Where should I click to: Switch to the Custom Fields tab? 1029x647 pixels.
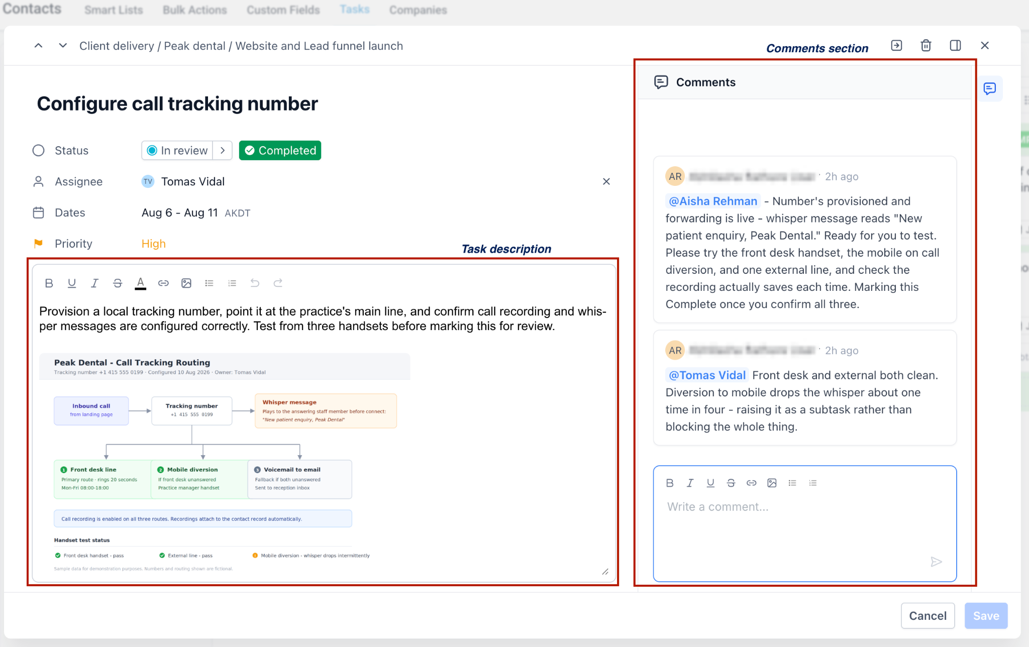tap(283, 10)
